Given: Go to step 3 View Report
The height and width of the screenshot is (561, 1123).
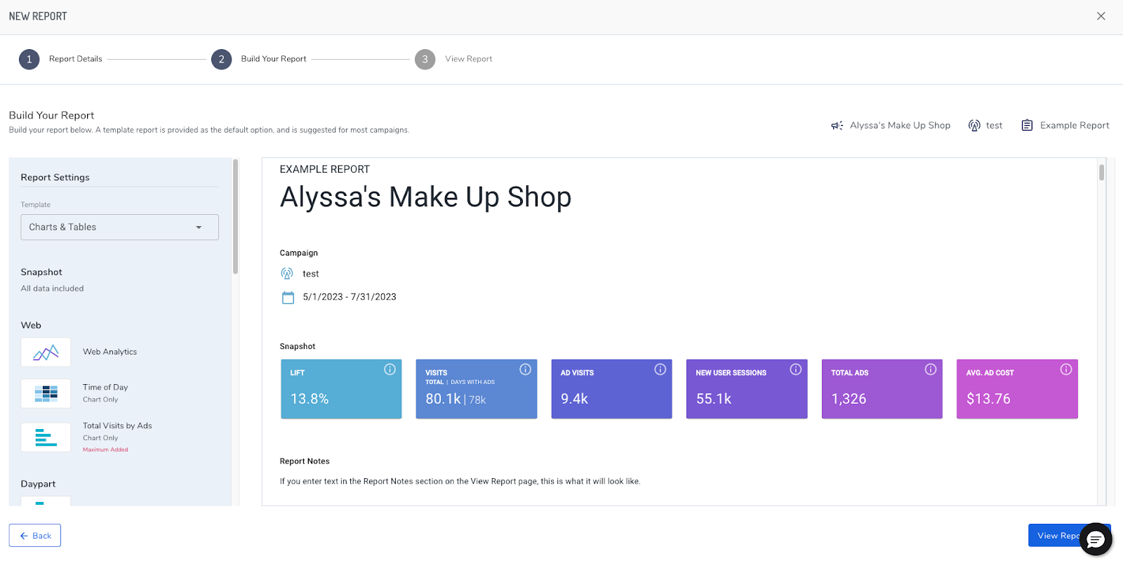Looking at the screenshot, I should click(x=425, y=60).
